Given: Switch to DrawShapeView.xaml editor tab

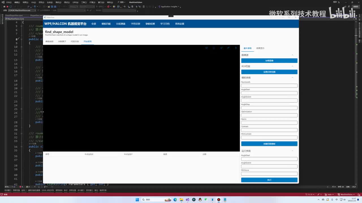Looking at the screenshot, I should coord(14,16).
